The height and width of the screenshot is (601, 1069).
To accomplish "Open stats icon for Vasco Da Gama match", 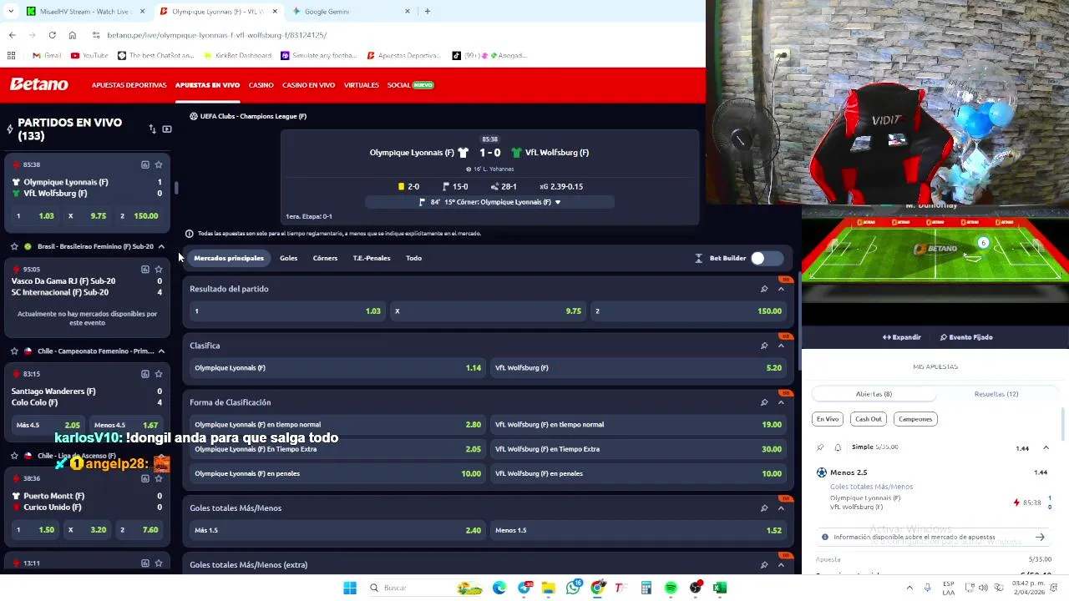I will pos(144,270).
